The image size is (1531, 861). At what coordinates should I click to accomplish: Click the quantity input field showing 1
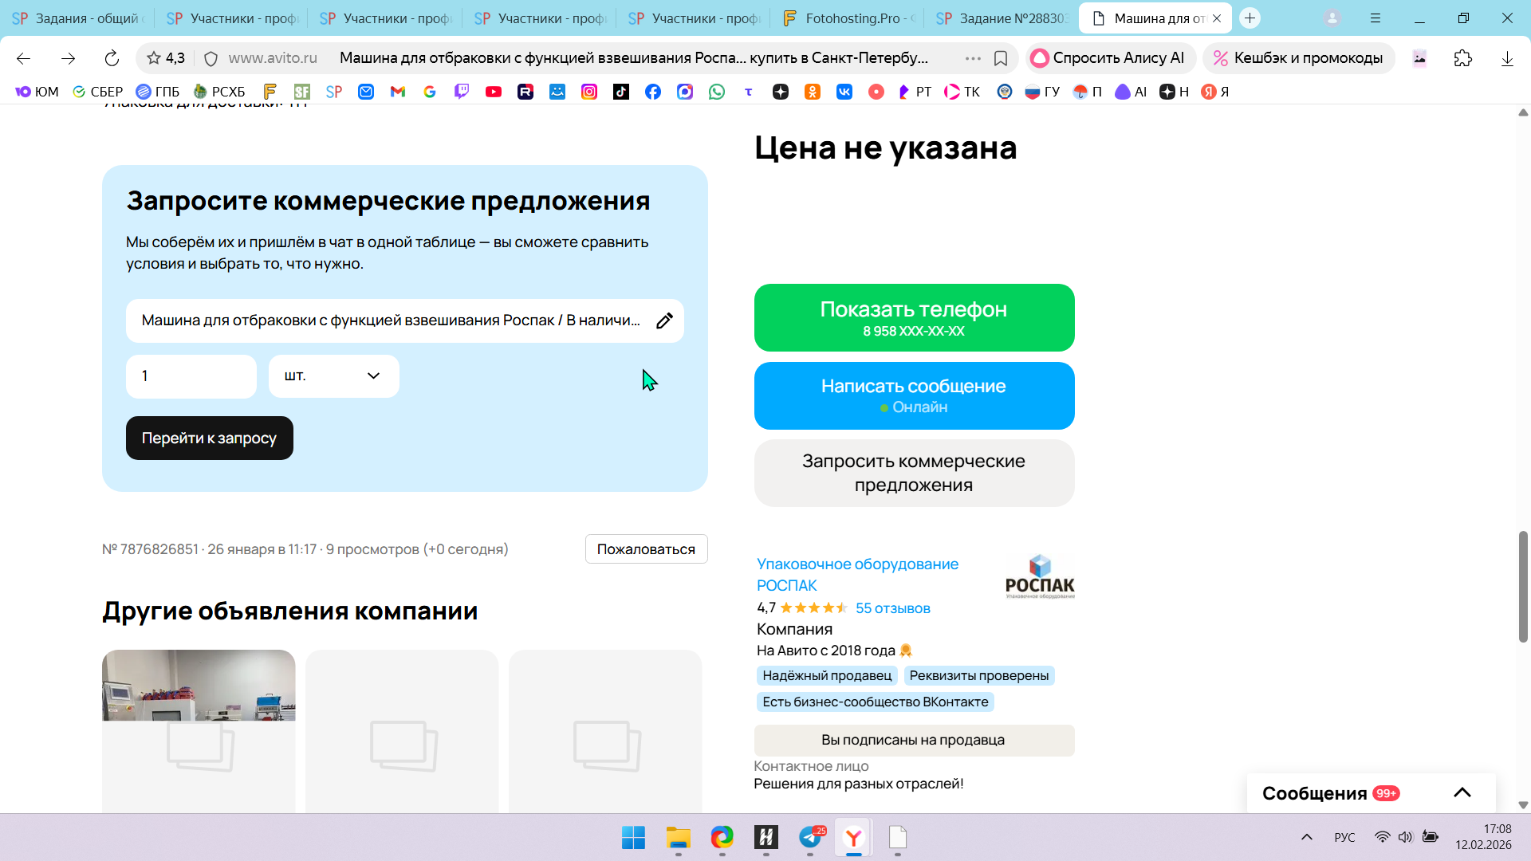[x=191, y=375]
